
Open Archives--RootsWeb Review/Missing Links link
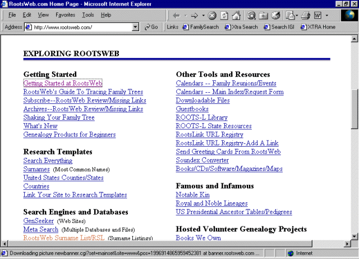tap(83, 109)
